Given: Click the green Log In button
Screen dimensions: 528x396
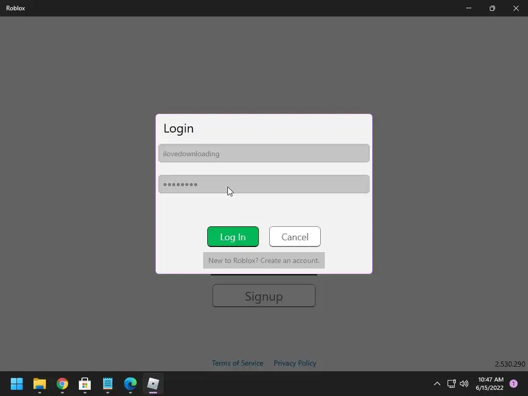Looking at the screenshot, I should pos(233,237).
